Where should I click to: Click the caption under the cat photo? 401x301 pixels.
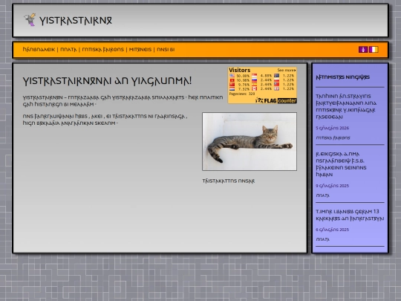pyautogui.click(x=229, y=181)
